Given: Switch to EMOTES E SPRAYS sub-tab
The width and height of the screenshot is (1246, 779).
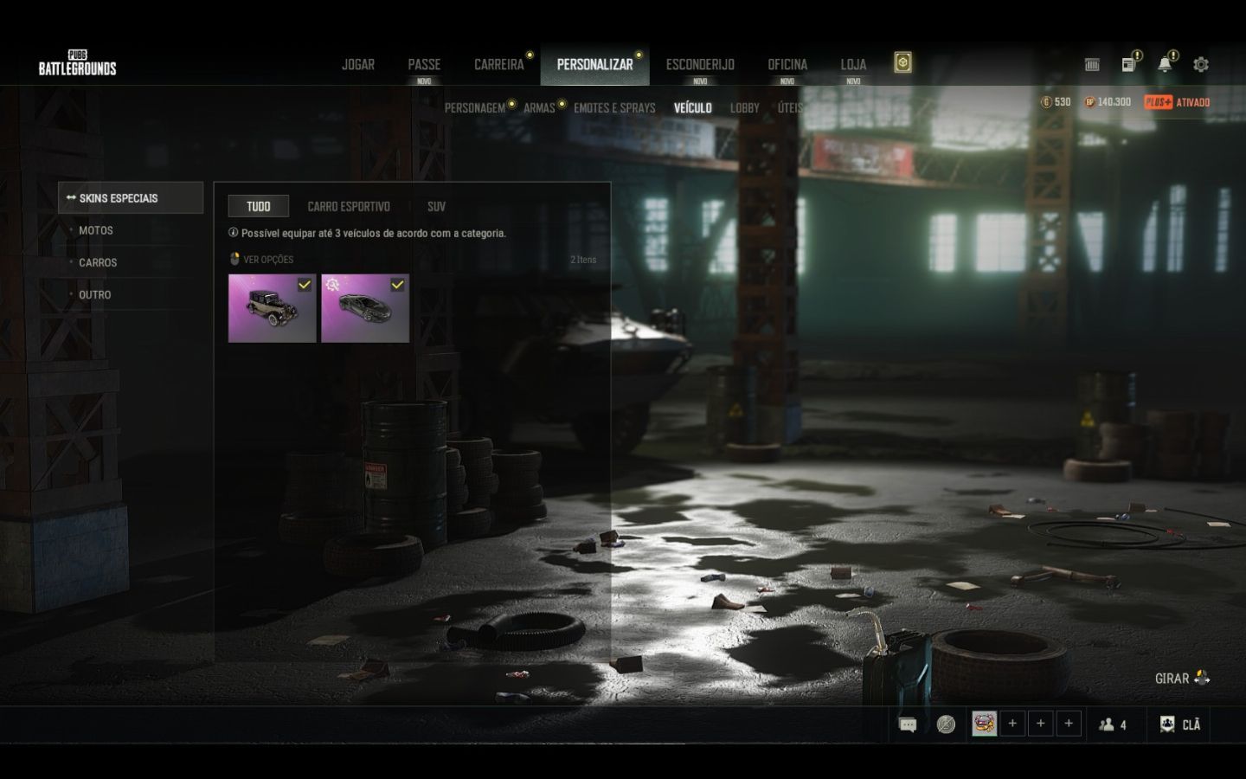Looking at the screenshot, I should point(614,108).
